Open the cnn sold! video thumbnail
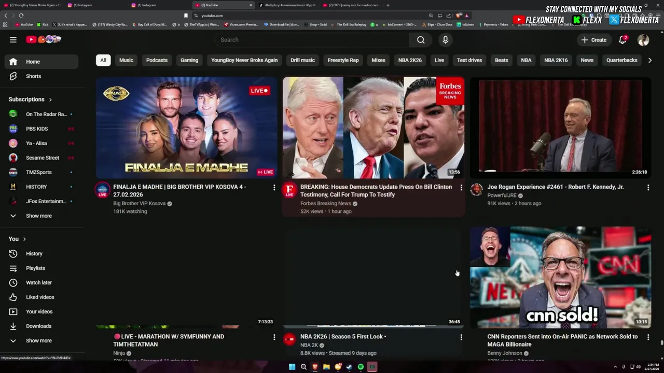This screenshot has height=373, width=664. point(560,277)
